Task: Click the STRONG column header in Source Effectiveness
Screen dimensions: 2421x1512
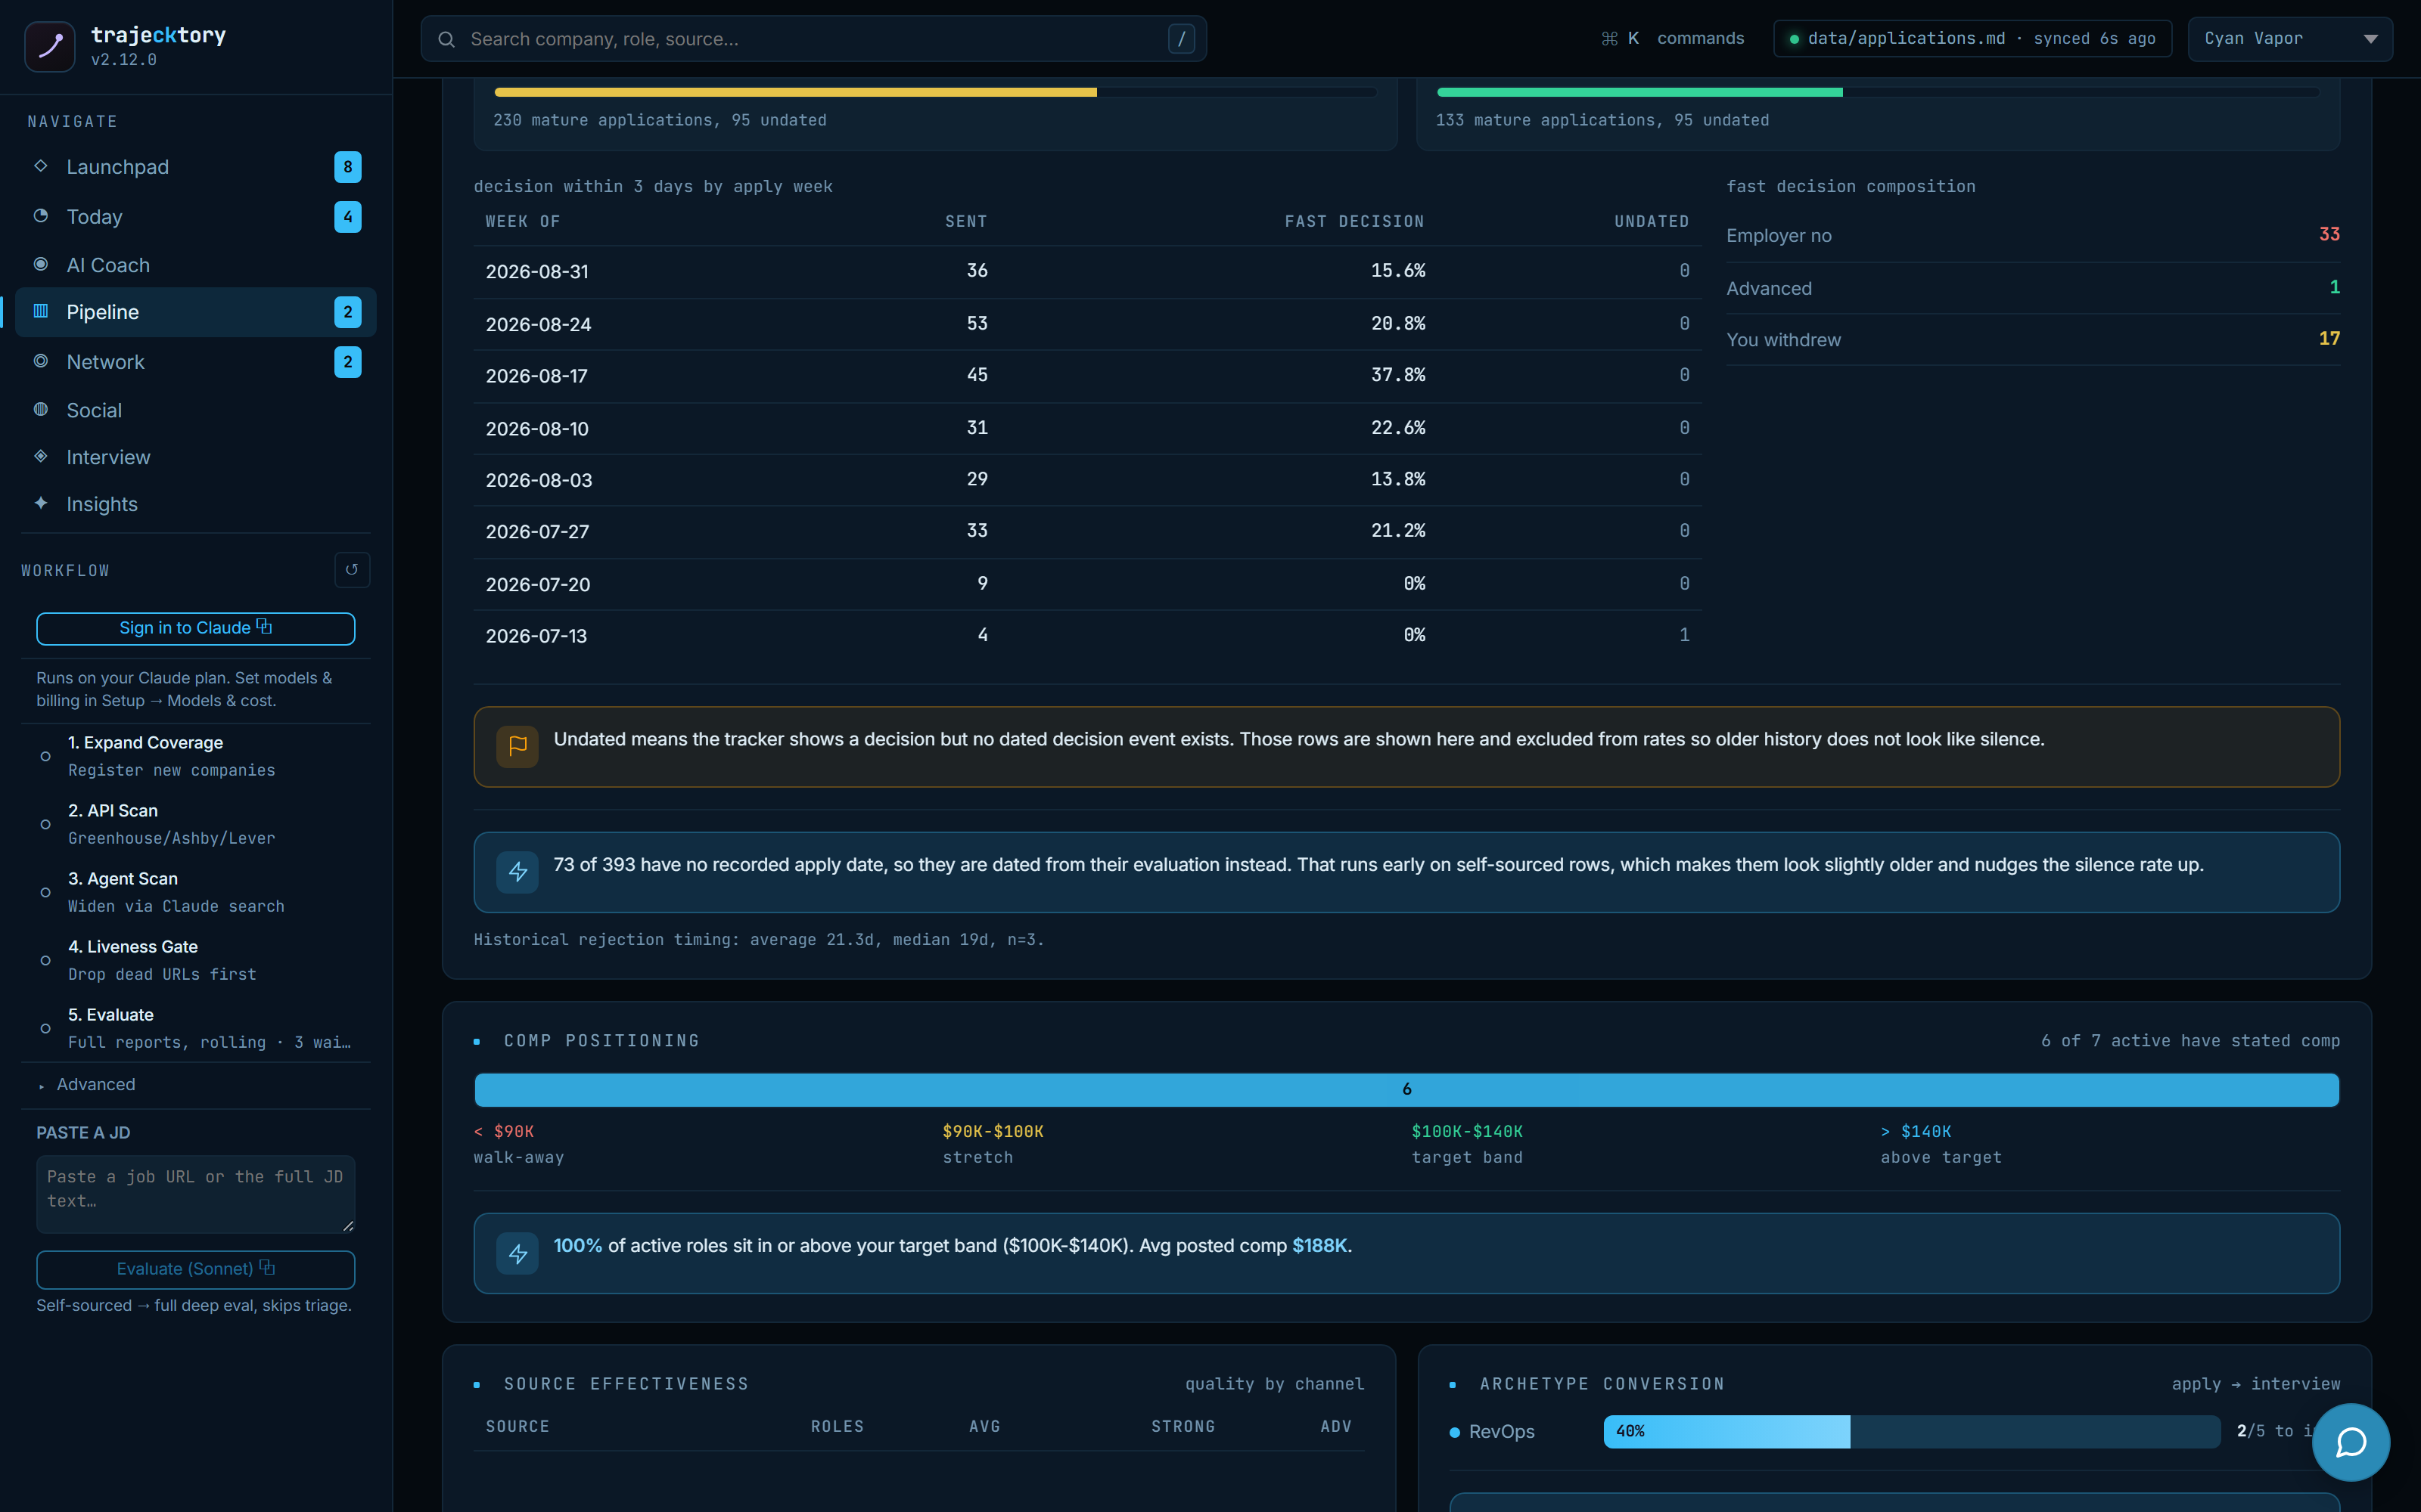Action: [x=1183, y=1426]
